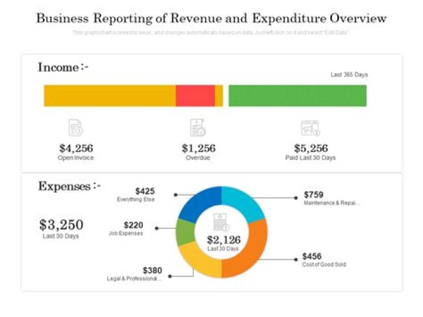
Task: Click the $380 Legal & Professional value
Action: [x=152, y=271]
